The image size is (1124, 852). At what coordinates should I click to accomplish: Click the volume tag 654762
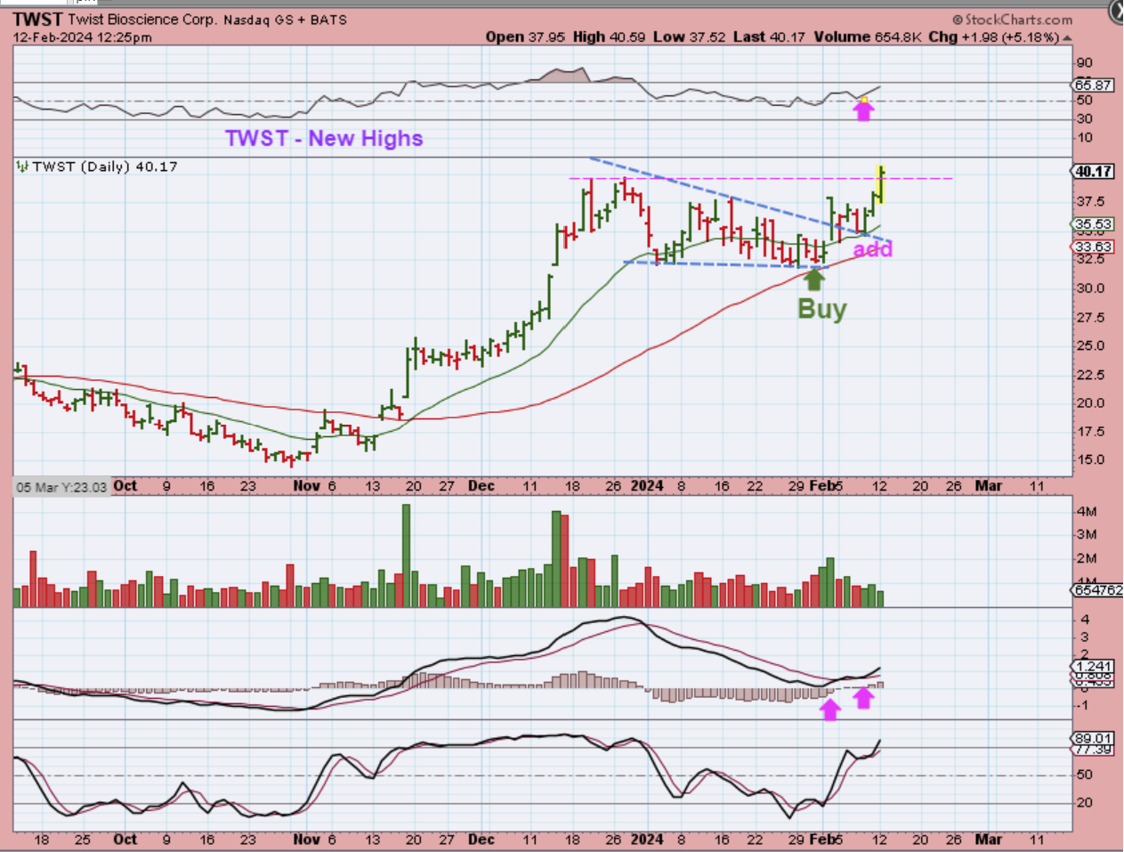[1096, 590]
